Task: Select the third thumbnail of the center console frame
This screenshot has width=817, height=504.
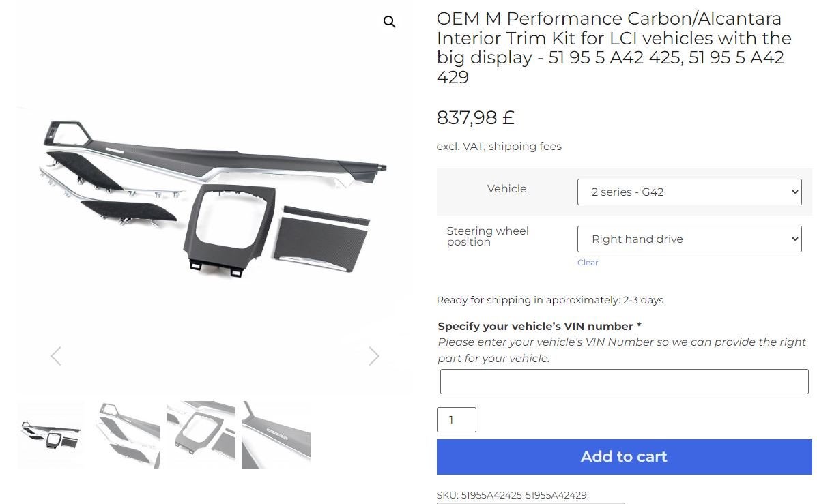Action: point(201,434)
